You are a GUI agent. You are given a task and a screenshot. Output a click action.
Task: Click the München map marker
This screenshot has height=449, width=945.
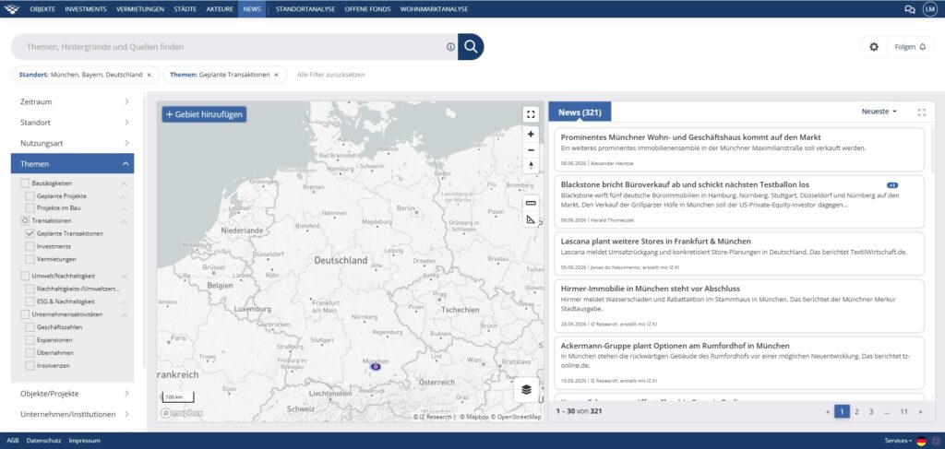375,366
